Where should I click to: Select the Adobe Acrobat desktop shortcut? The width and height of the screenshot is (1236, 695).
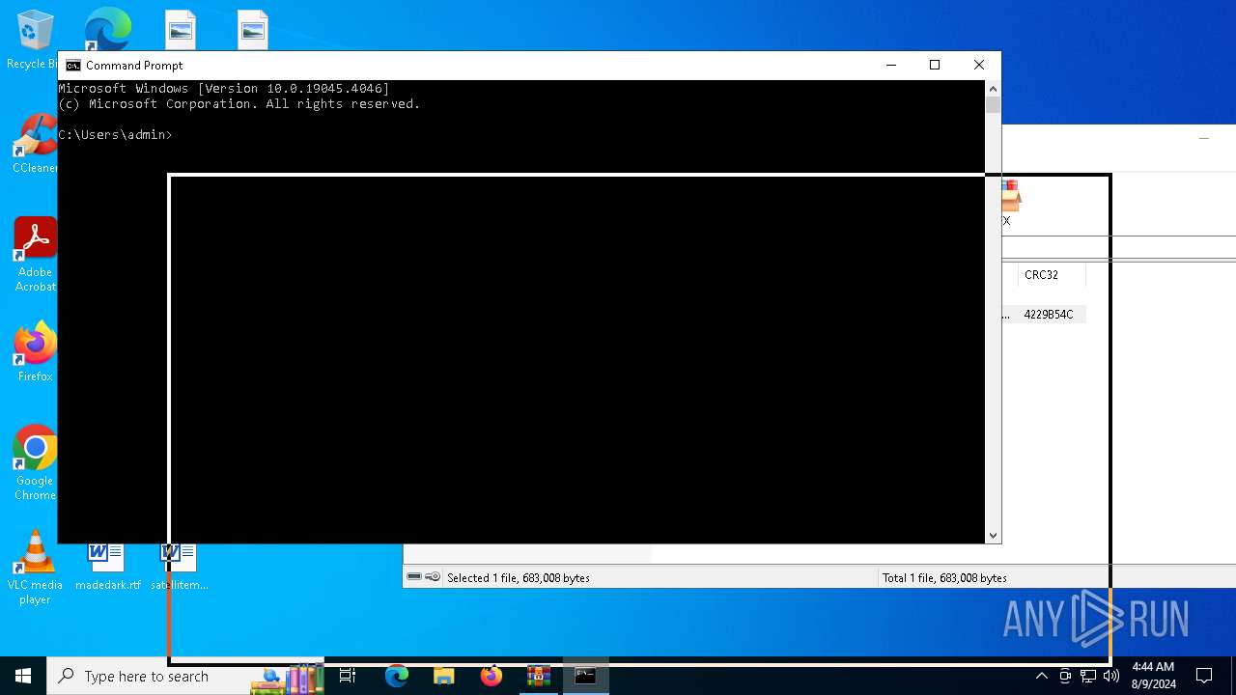click(36, 255)
